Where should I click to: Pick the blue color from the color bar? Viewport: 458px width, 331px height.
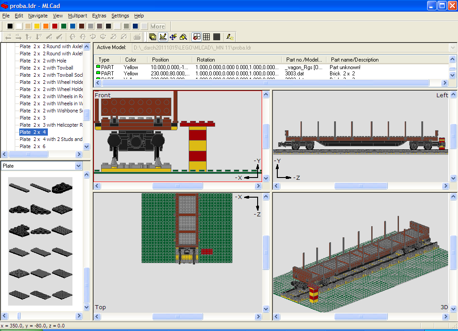[x=73, y=26]
